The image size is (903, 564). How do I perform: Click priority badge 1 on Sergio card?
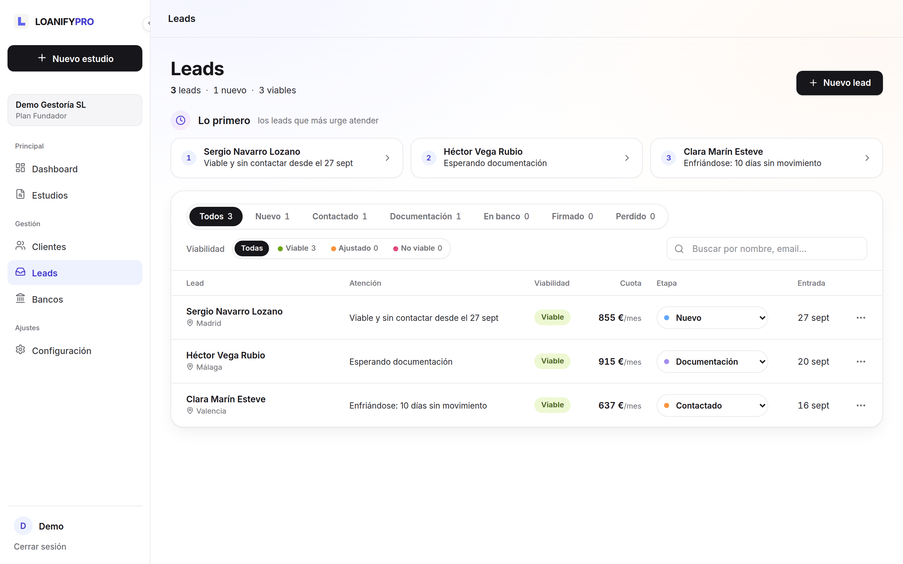[189, 158]
